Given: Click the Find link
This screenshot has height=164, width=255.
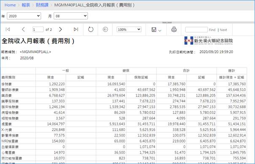Looking at the screenshot, I should point(212,30).
